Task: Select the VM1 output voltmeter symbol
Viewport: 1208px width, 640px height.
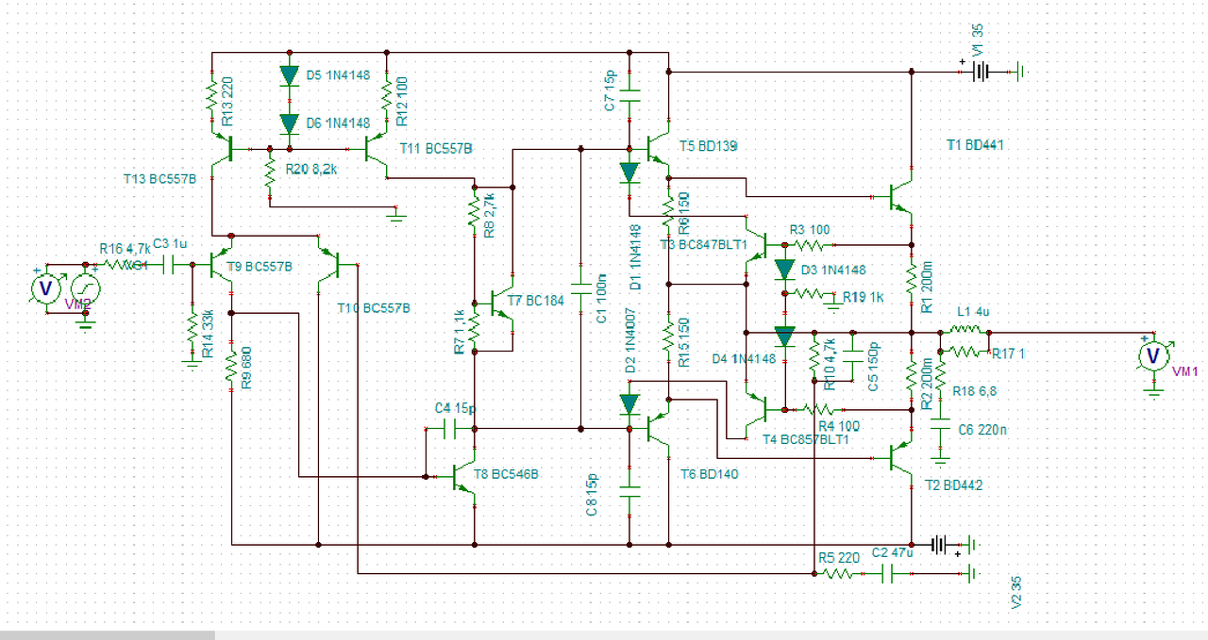Action: coord(1152,355)
